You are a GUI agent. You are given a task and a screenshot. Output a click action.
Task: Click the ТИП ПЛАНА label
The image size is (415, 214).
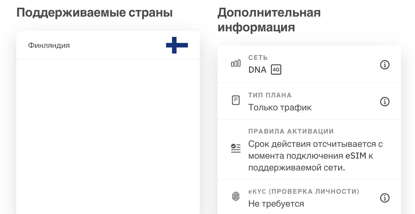click(x=270, y=95)
